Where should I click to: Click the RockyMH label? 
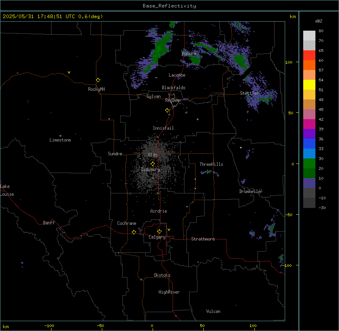pos(96,89)
